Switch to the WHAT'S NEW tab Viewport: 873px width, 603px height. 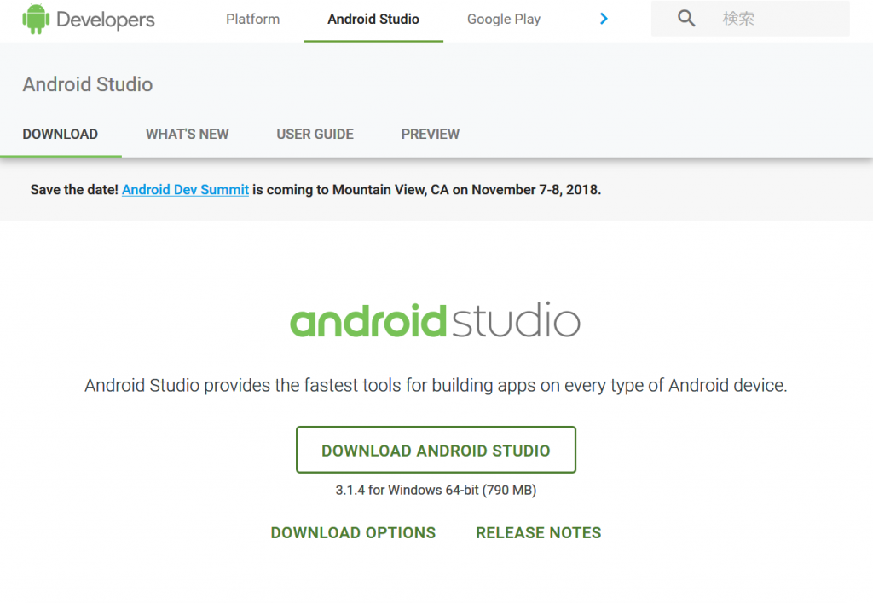(187, 134)
